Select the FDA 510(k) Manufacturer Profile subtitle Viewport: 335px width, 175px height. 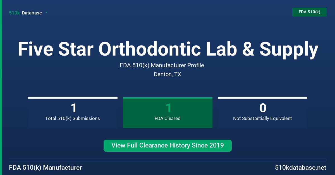162,66
